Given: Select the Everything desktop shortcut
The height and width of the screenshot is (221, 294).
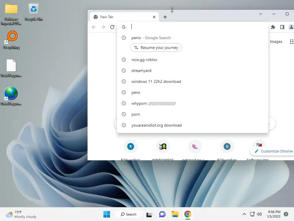Looking at the screenshot, I should (11, 40).
